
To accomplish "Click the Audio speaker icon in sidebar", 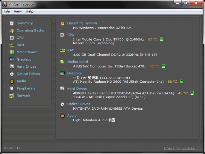I will (x=12, y=81).
